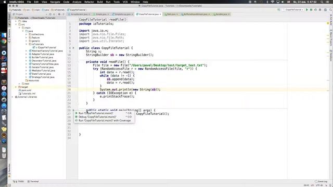Click readFile() in editor breadcrumb
This screenshot has height=187, width=333.
(x=118, y=20)
